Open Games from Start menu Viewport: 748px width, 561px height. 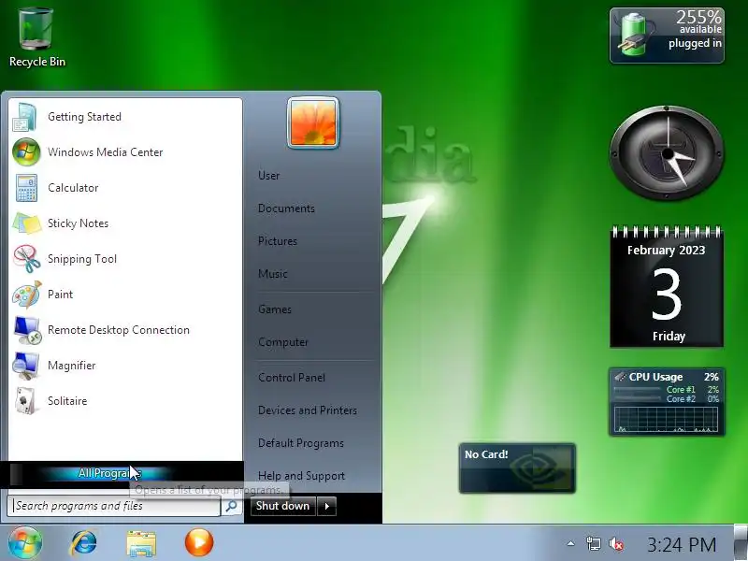pos(275,309)
